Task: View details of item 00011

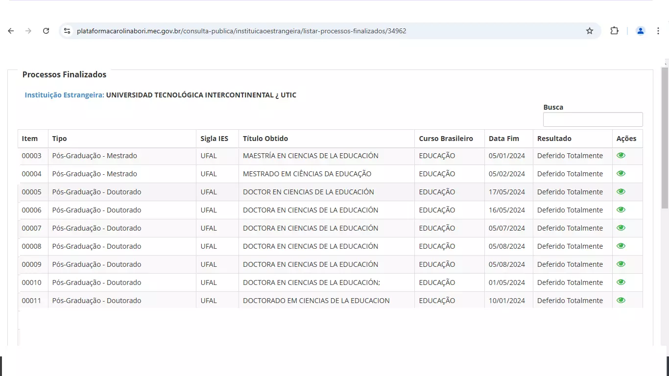Action: coord(621,301)
